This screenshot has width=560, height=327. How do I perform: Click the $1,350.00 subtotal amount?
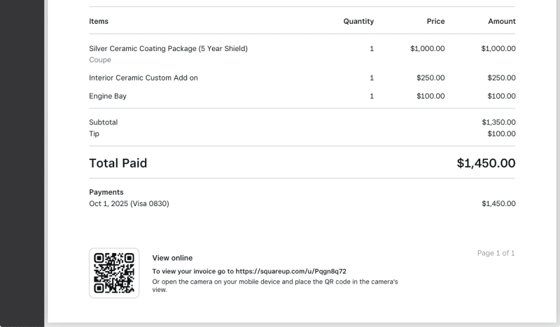tap(498, 122)
